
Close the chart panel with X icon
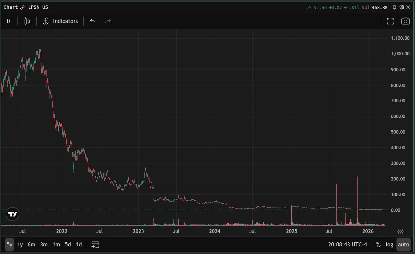coord(408,7)
